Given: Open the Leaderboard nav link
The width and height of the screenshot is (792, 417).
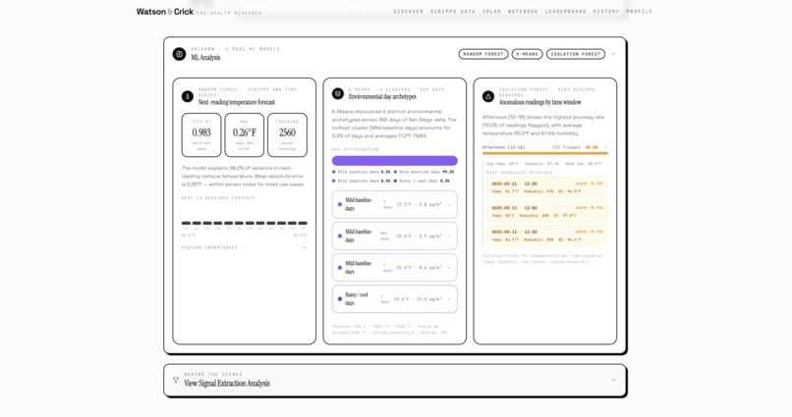Looking at the screenshot, I should pyautogui.click(x=565, y=11).
